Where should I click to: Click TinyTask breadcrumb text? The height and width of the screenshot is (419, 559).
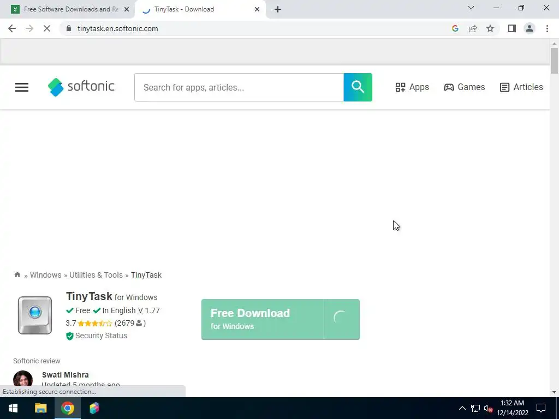point(146,275)
